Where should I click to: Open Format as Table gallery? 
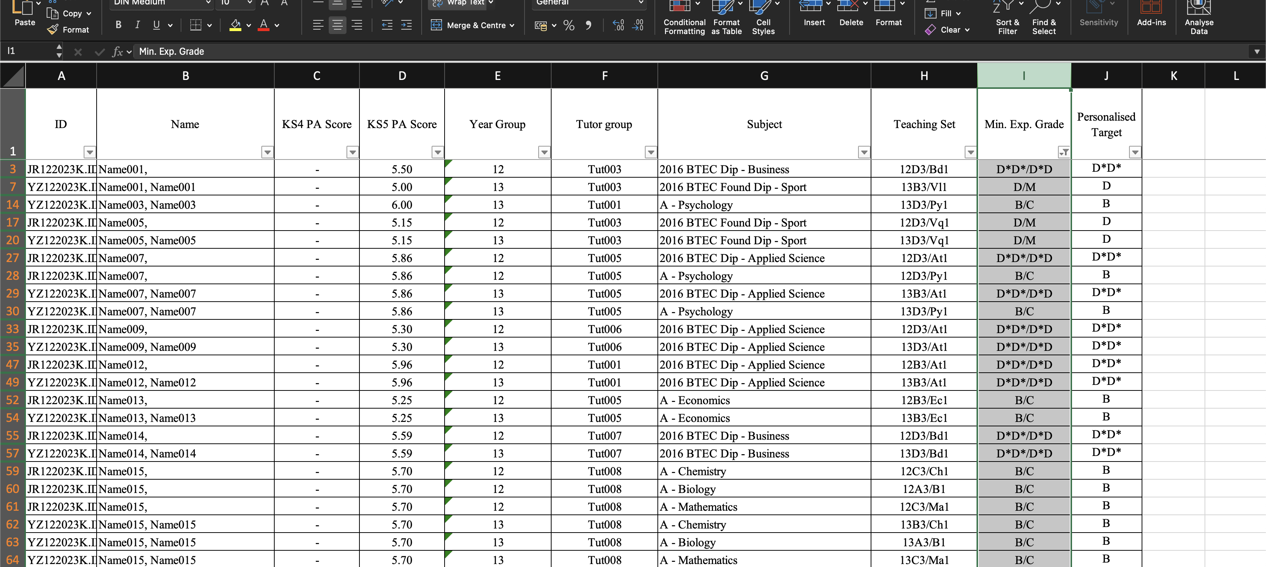pyautogui.click(x=726, y=19)
